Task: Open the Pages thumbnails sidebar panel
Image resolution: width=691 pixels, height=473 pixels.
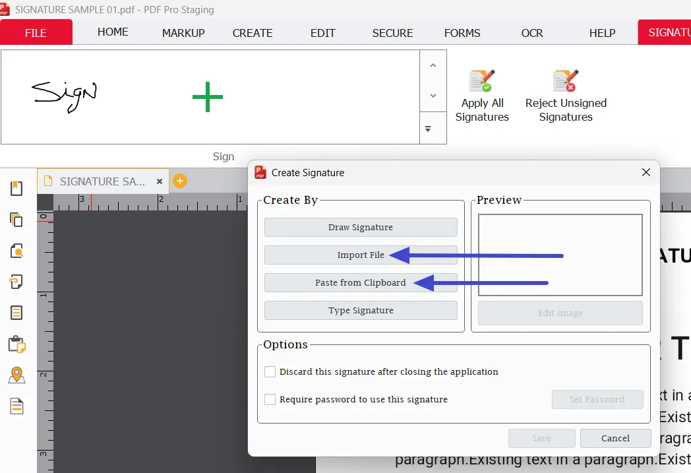Action: 16,219
